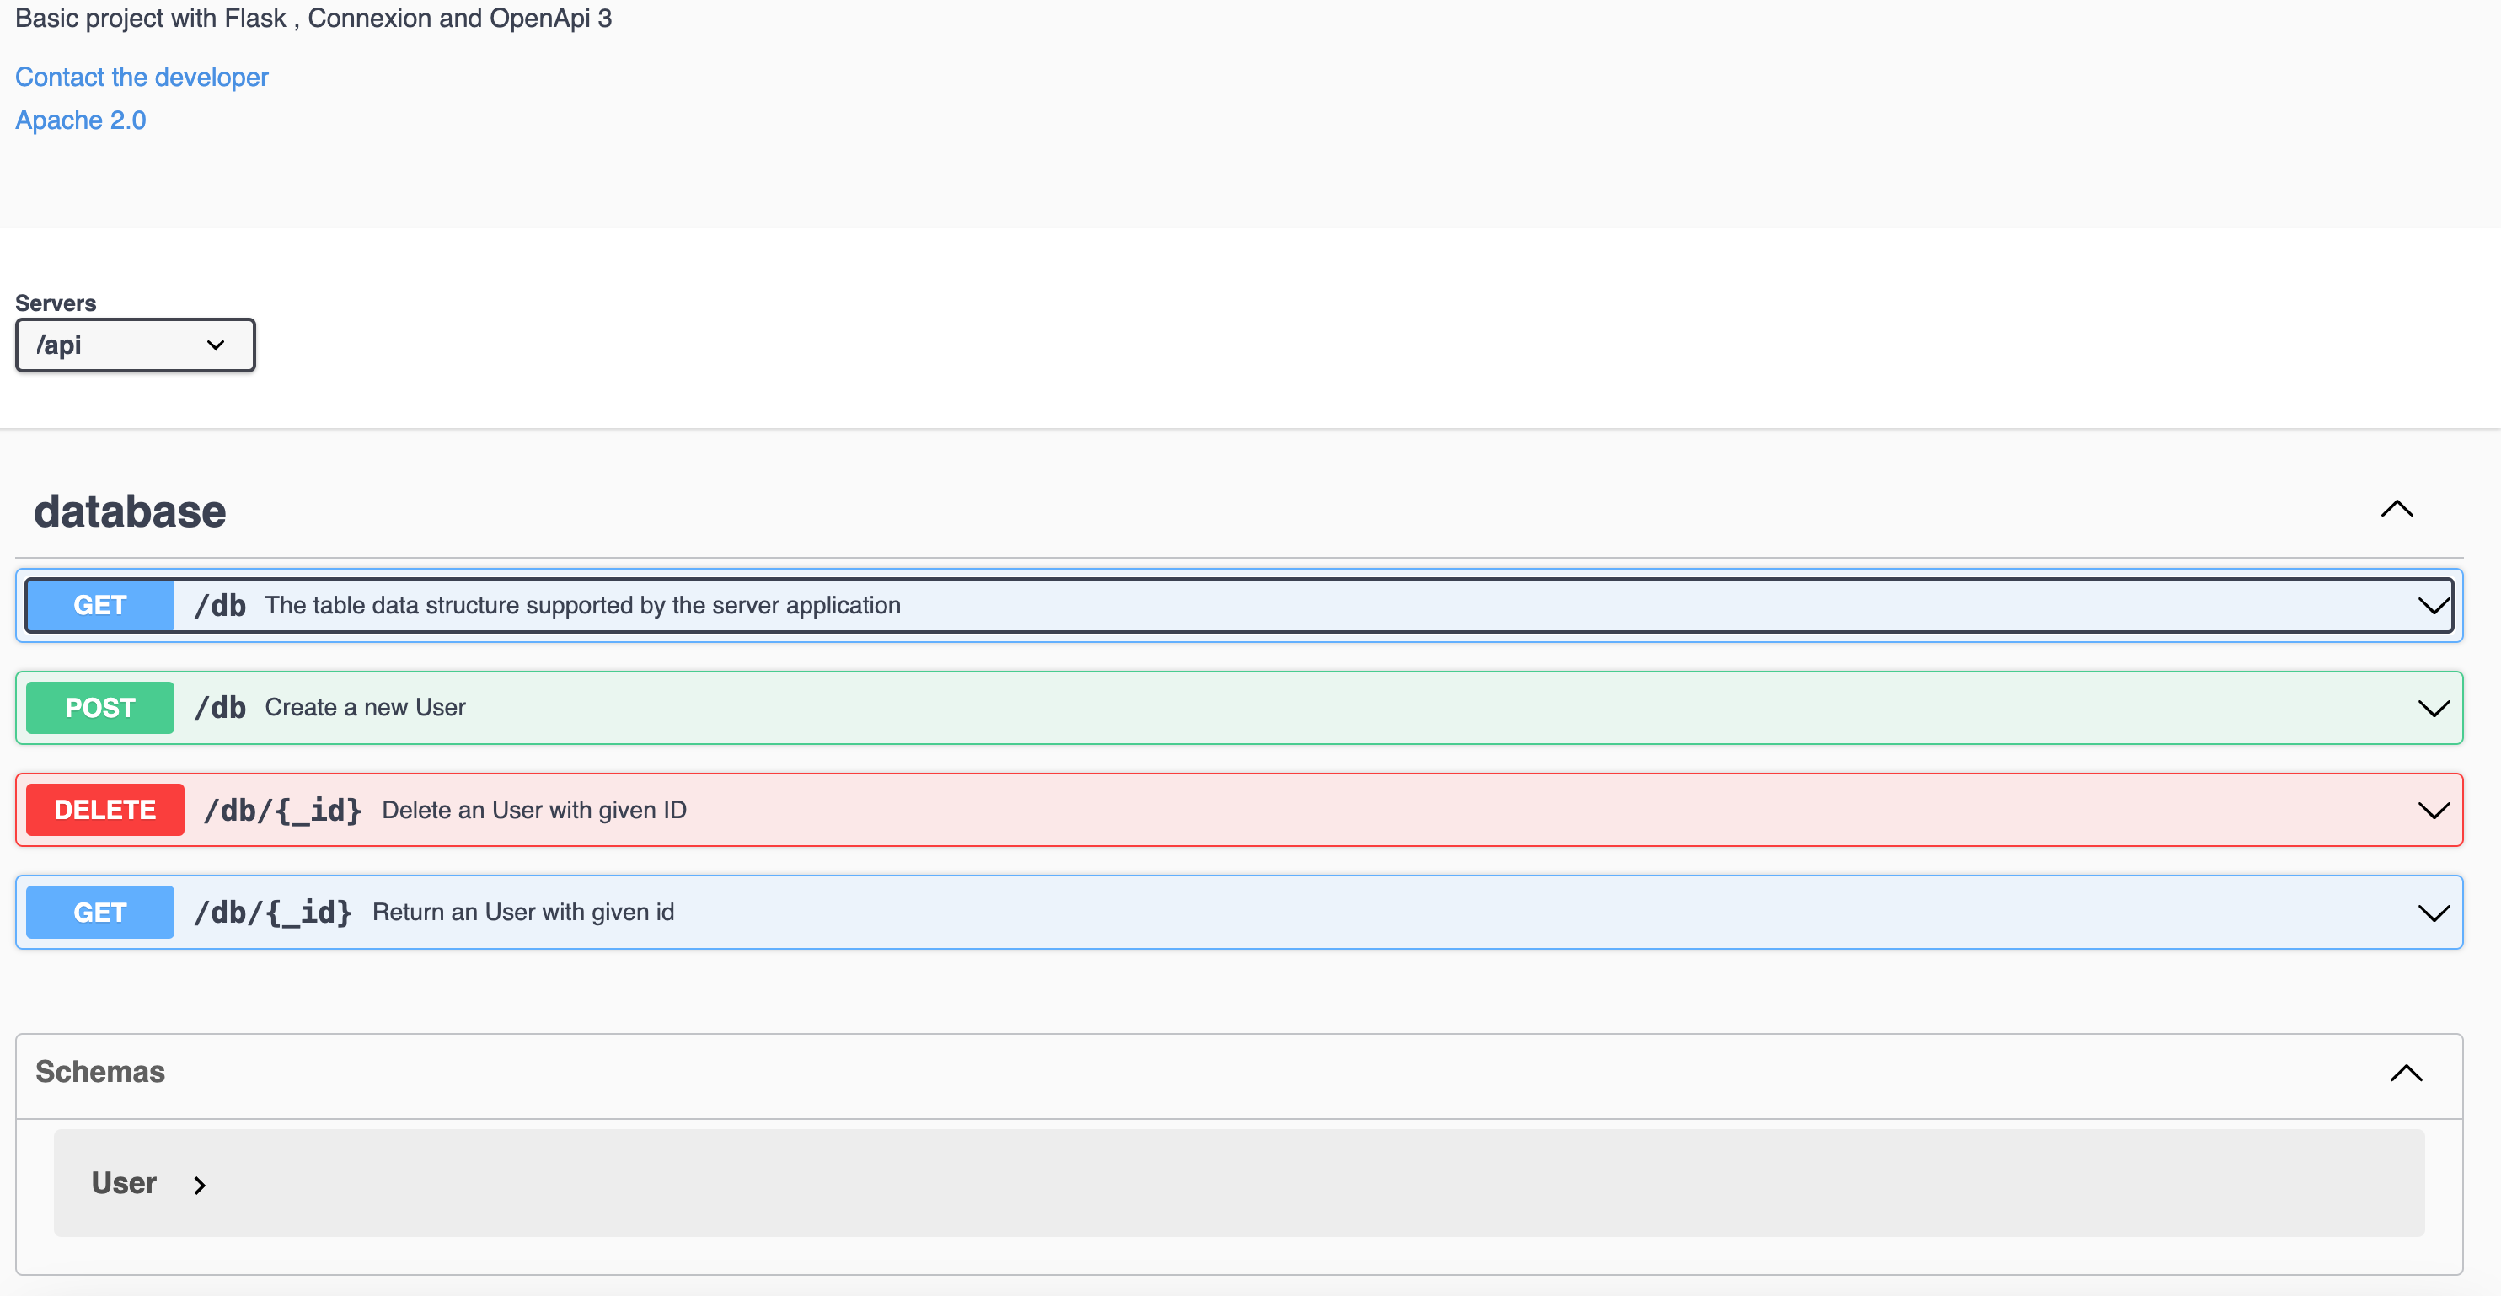Expand POST /db Create a new User chevron
The image size is (2501, 1296).
[x=2432, y=709]
